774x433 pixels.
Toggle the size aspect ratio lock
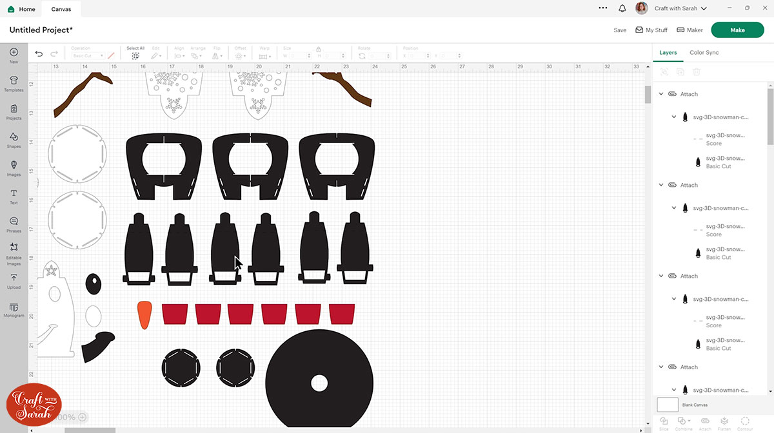[318, 49]
